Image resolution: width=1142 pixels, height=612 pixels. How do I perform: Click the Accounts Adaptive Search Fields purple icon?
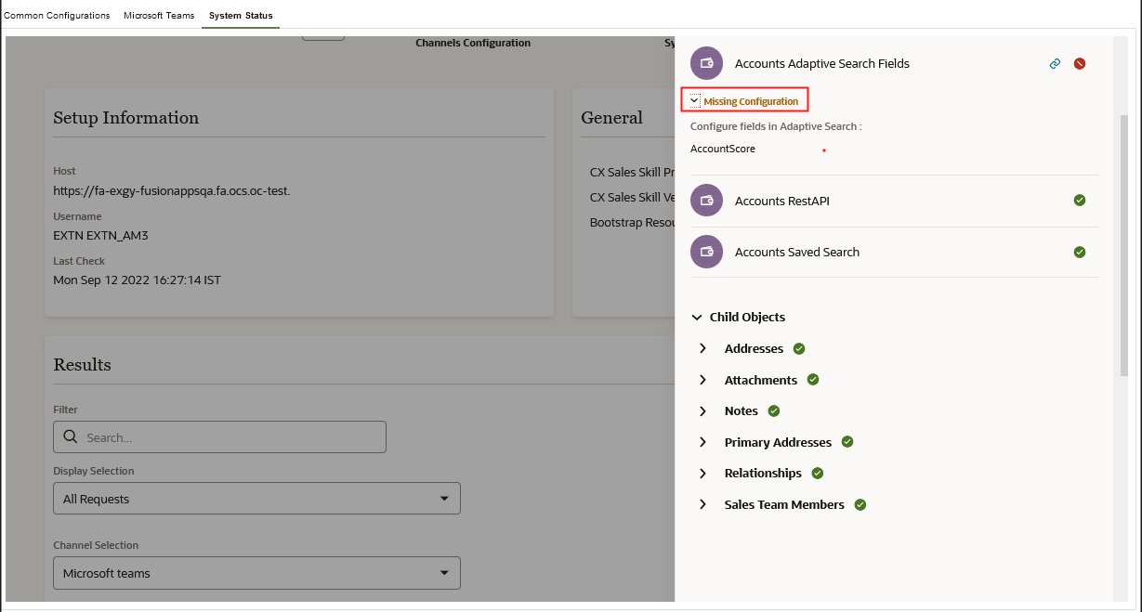point(706,63)
